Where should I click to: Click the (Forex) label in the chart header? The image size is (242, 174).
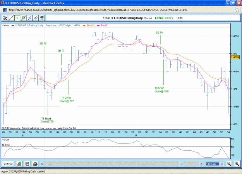148,18
